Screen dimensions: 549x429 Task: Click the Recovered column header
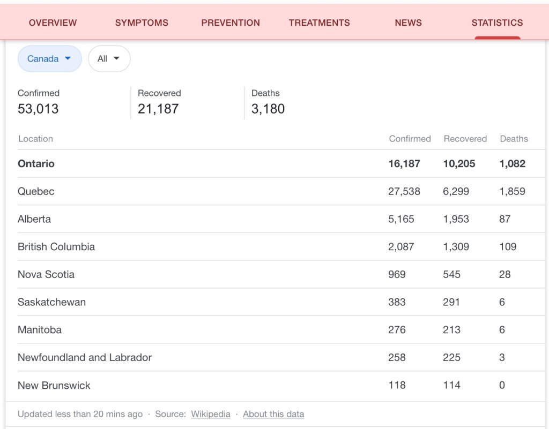(465, 139)
